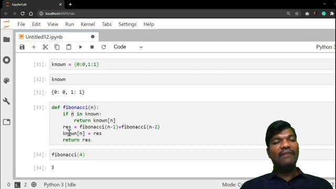This screenshot has height=189, width=336.
Task: Click the 'known[n] = res' code line
Action: coord(82,133)
